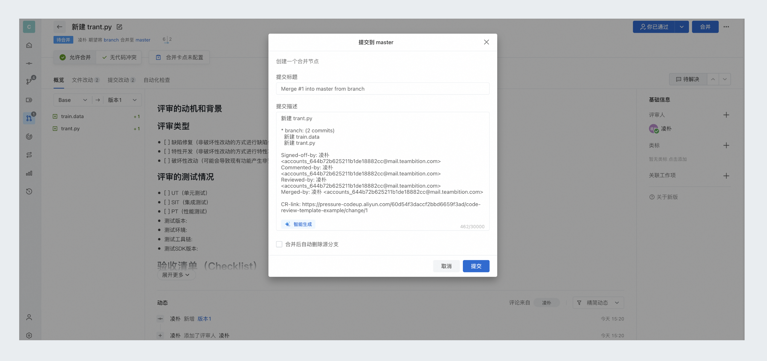Click the 待合并 status badge
Viewport: 767px width, 361px height.
[63, 40]
